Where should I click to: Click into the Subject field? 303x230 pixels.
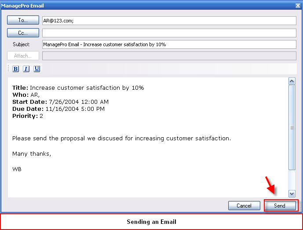[169, 44]
